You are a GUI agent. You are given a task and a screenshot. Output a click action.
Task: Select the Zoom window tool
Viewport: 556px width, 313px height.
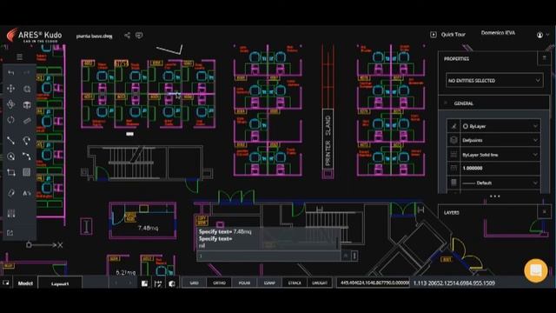(x=27, y=89)
